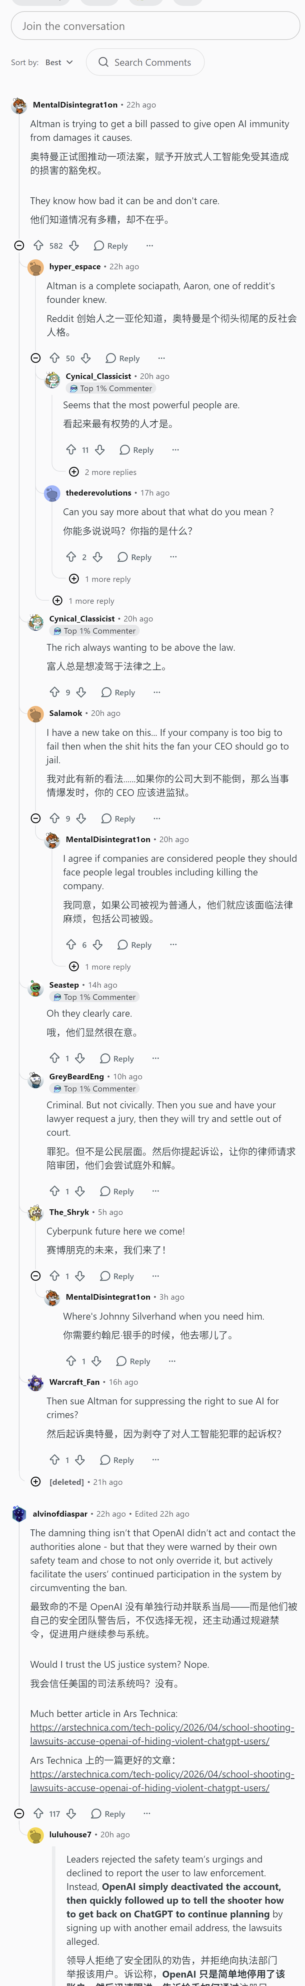Screen dimensions: 305x1986
Task: Expand the 2 more replies under Cynical_Classicist
Action: pyautogui.click(x=103, y=472)
